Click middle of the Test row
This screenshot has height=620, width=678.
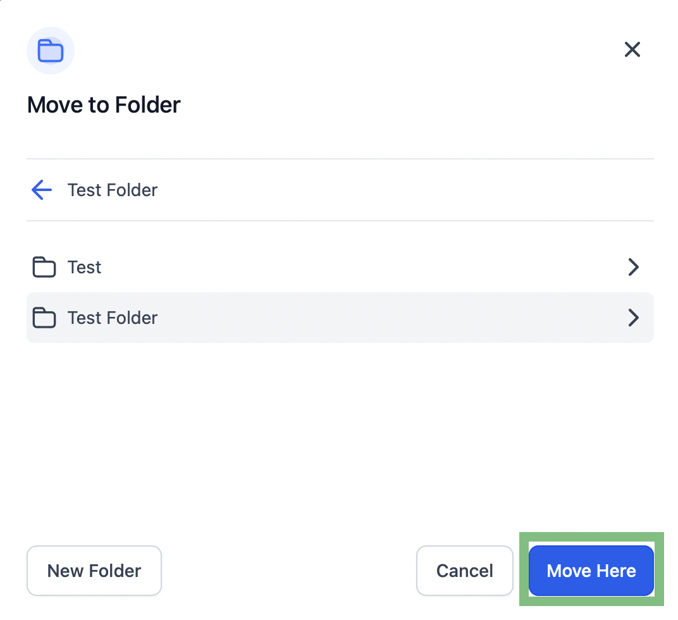tap(340, 267)
